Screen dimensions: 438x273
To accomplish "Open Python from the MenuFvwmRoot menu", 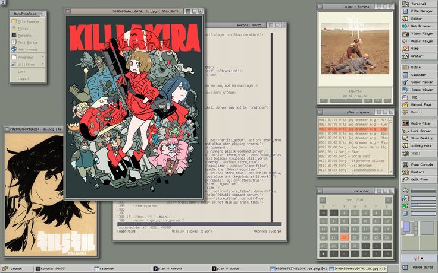I will (x=24, y=28).
